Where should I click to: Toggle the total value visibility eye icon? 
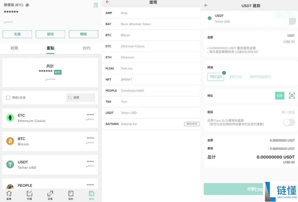(27, 5)
